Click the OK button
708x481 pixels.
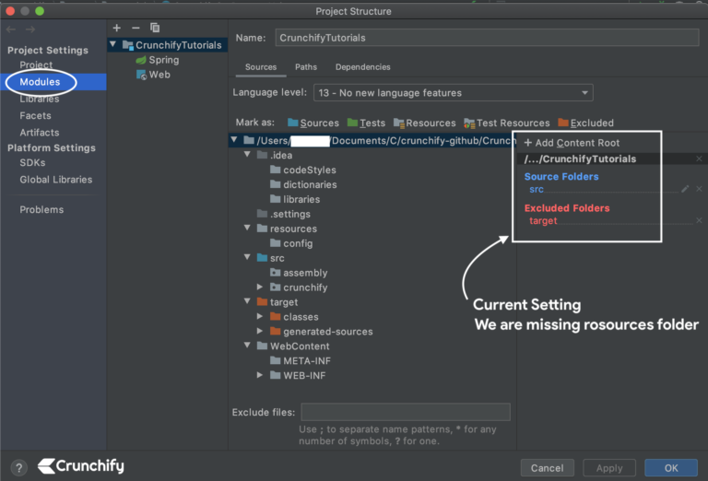point(670,467)
